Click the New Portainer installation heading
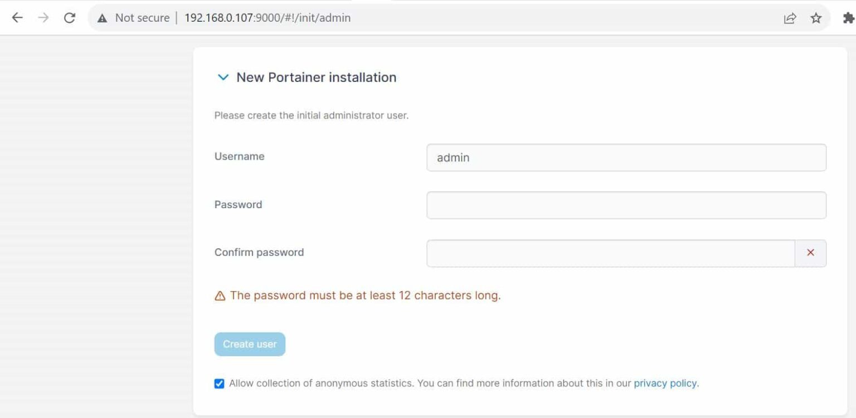Screen dimensions: 856x418 pos(316,77)
